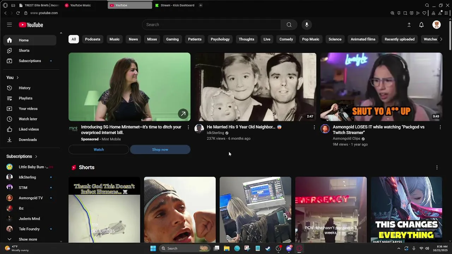
Task: Open Asmongold TV subscription
Action: point(30,198)
